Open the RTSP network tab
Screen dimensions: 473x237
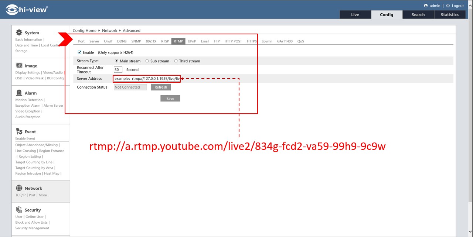click(165, 41)
